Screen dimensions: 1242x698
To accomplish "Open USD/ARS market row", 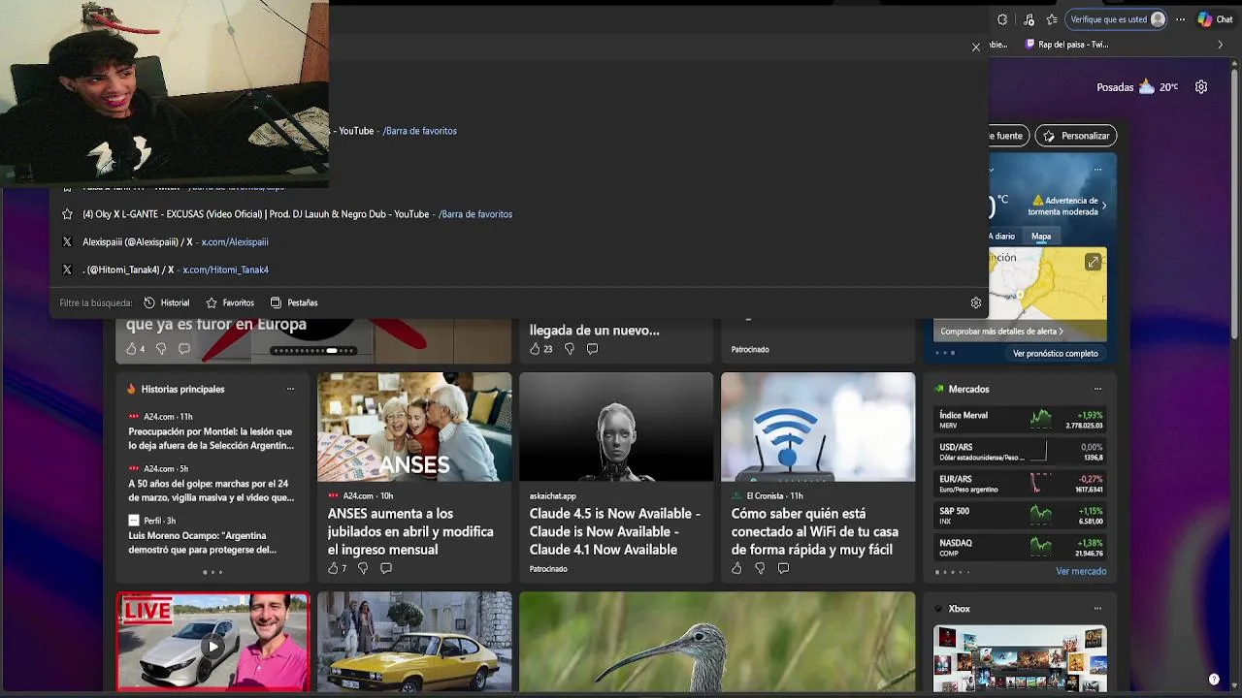I will [x=1021, y=452].
